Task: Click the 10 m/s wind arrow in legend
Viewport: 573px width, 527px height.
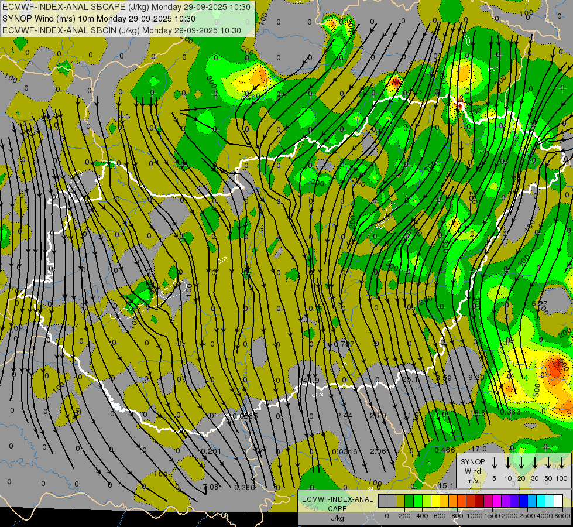Action: tap(508, 463)
